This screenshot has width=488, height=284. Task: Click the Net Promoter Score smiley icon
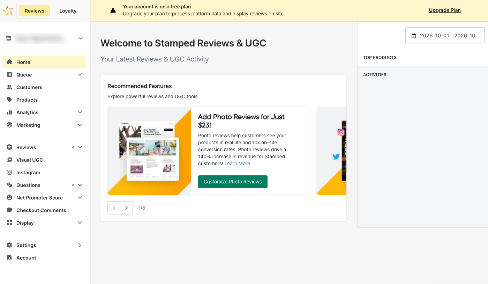pyautogui.click(x=9, y=198)
